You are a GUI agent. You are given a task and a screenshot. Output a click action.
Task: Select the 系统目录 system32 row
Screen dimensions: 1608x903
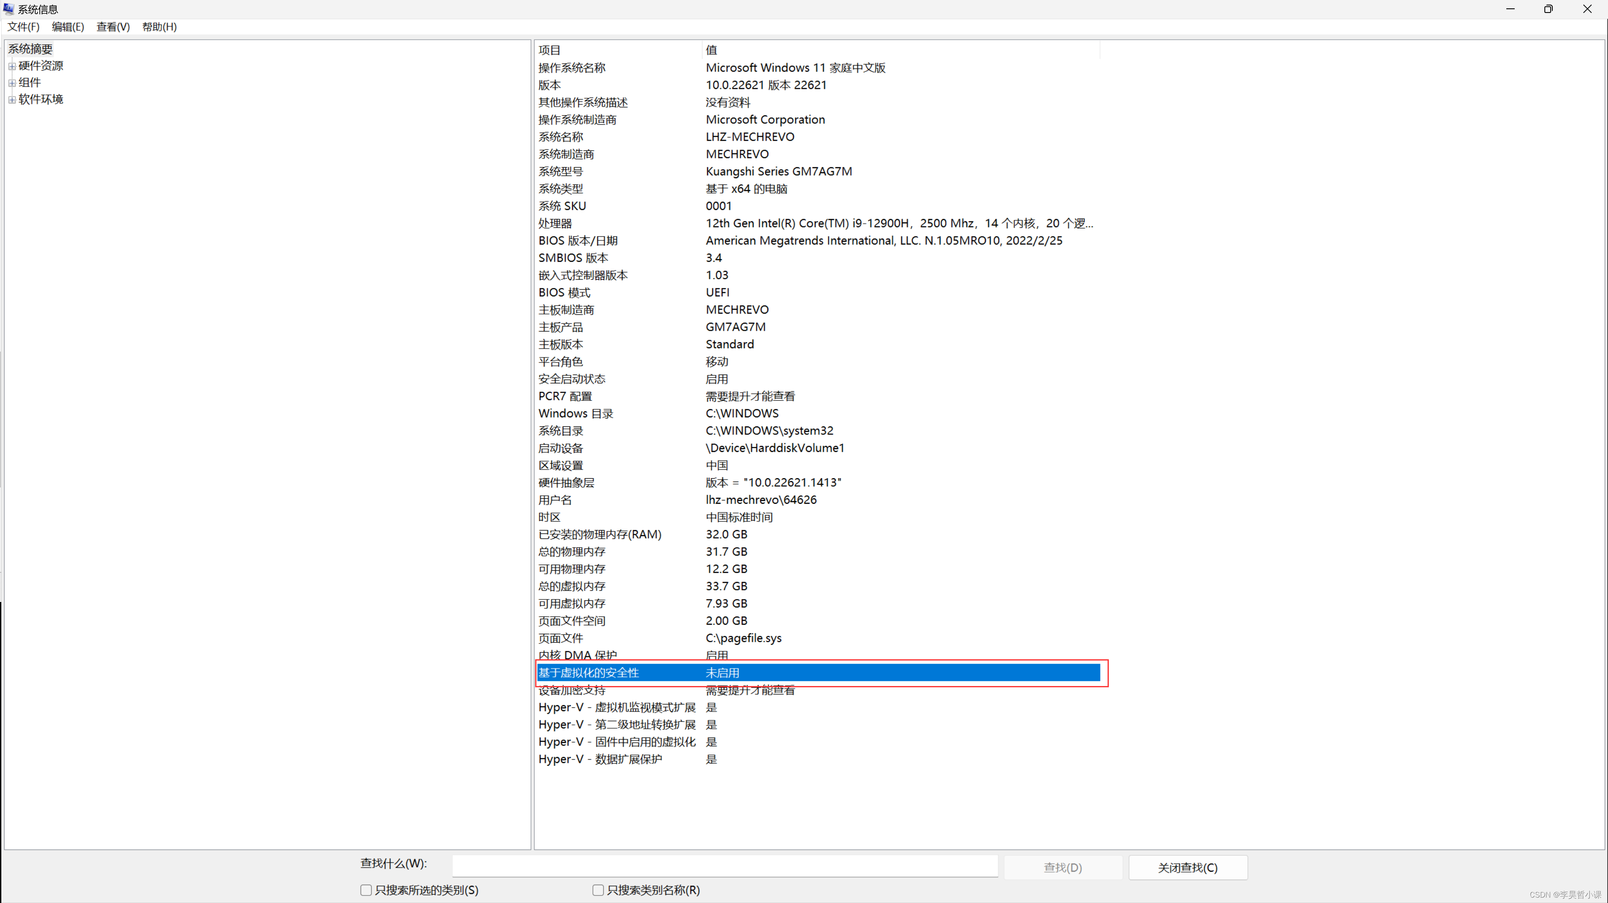(818, 431)
